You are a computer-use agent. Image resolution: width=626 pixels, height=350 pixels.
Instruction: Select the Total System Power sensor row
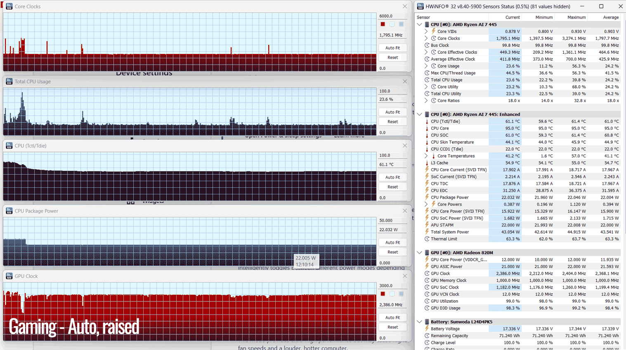click(x=518, y=232)
